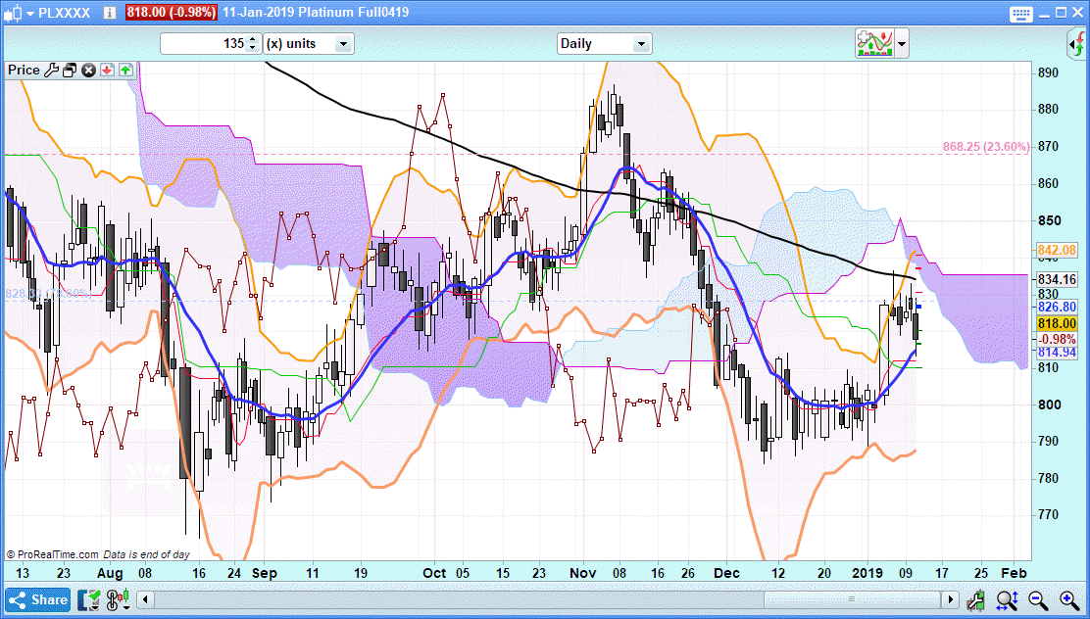1090x619 pixels.
Task: Click the 826.80 blue price label
Action: (1056, 308)
